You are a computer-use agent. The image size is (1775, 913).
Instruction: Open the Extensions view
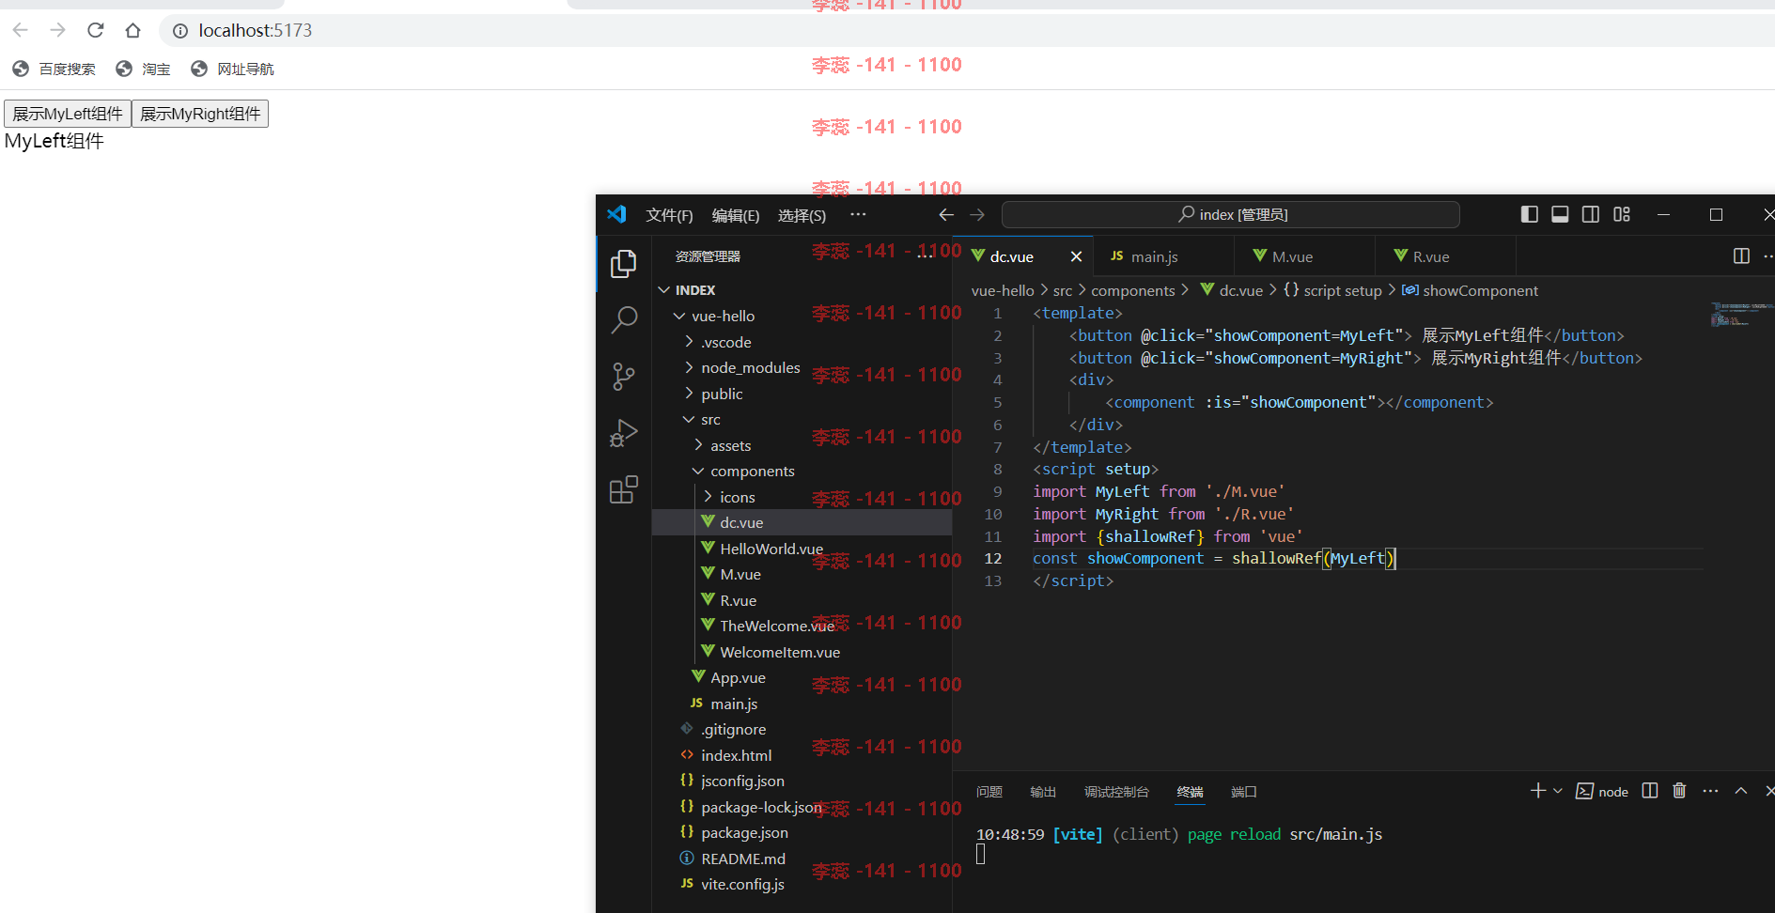(x=624, y=489)
